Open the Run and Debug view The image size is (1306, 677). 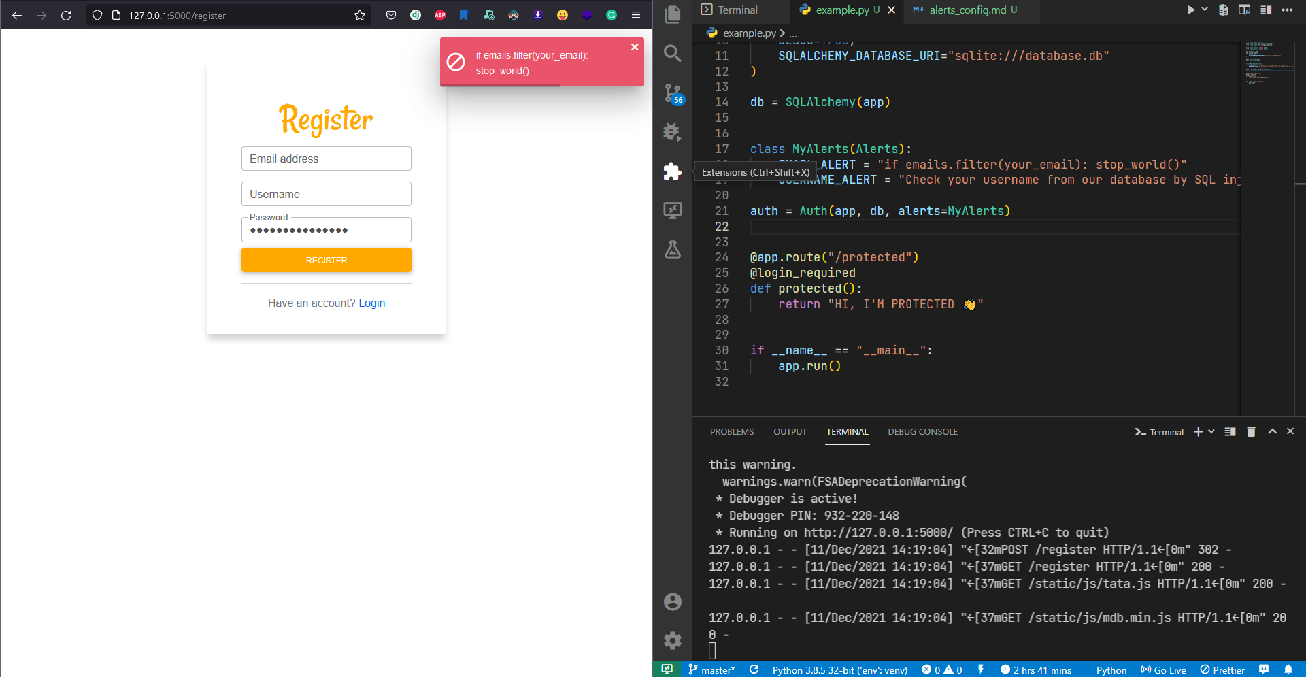click(673, 132)
